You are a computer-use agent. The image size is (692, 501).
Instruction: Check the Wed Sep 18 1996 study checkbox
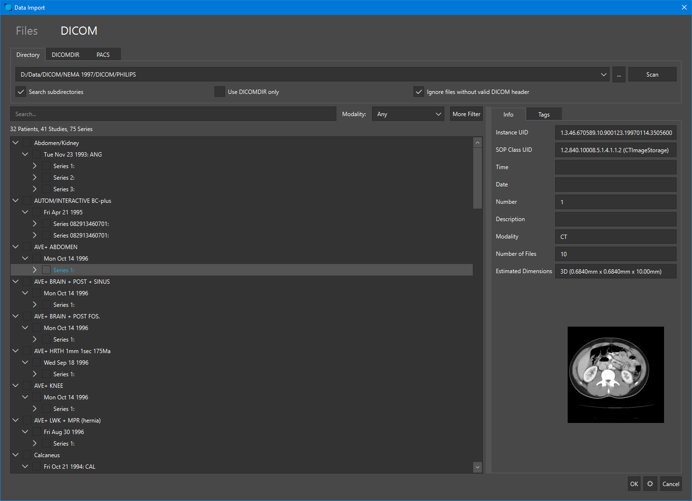(37, 362)
